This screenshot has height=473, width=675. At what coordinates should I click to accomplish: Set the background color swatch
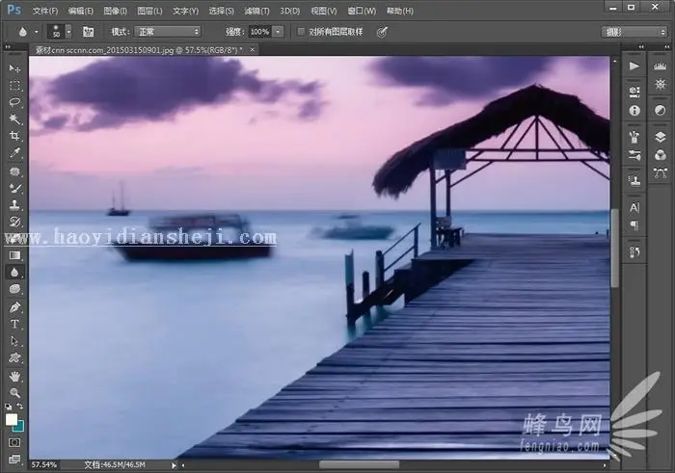click(20, 426)
